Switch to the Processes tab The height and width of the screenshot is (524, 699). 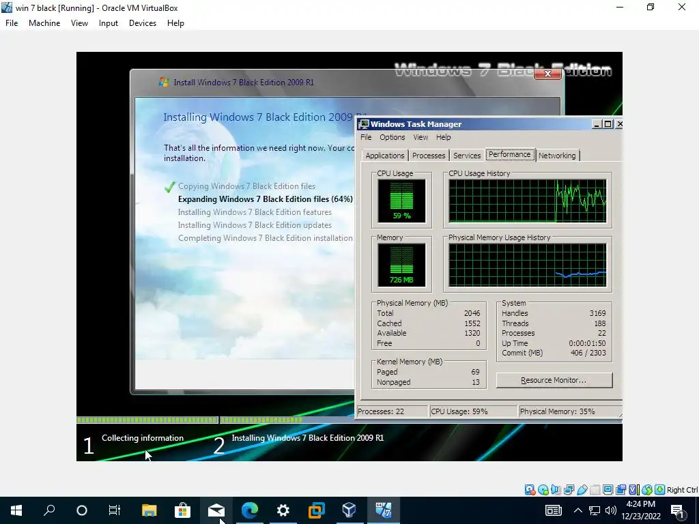click(429, 156)
